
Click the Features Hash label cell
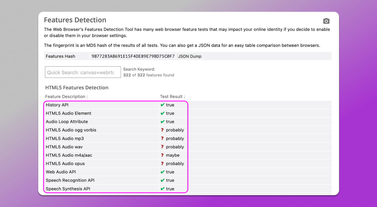(x=60, y=56)
